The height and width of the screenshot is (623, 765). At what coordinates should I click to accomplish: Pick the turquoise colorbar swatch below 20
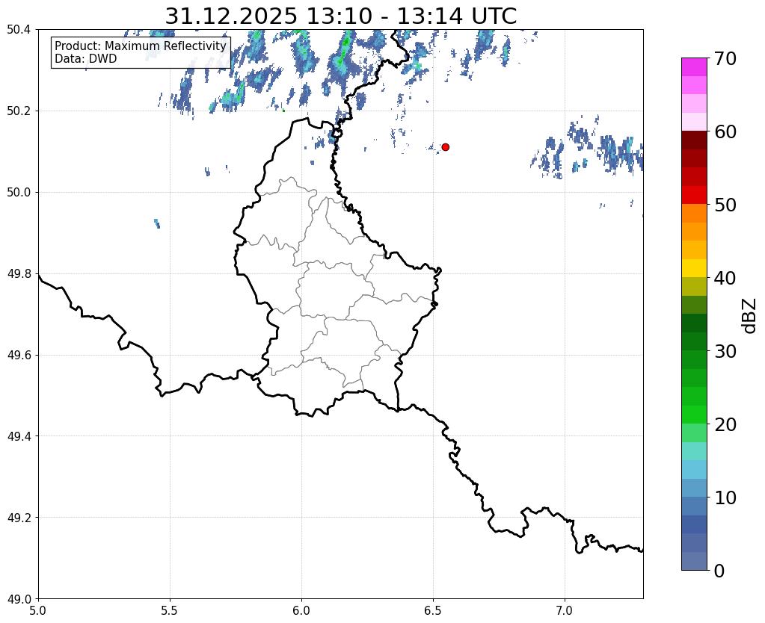(694, 451)
